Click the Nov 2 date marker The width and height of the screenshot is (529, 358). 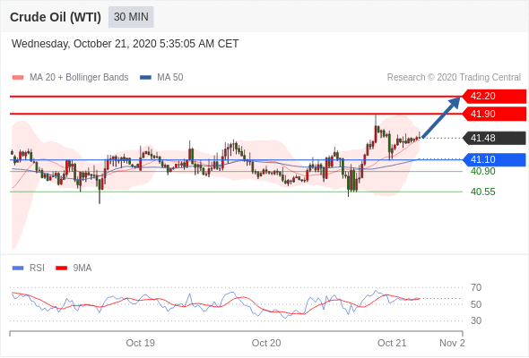tap(452, 343)
